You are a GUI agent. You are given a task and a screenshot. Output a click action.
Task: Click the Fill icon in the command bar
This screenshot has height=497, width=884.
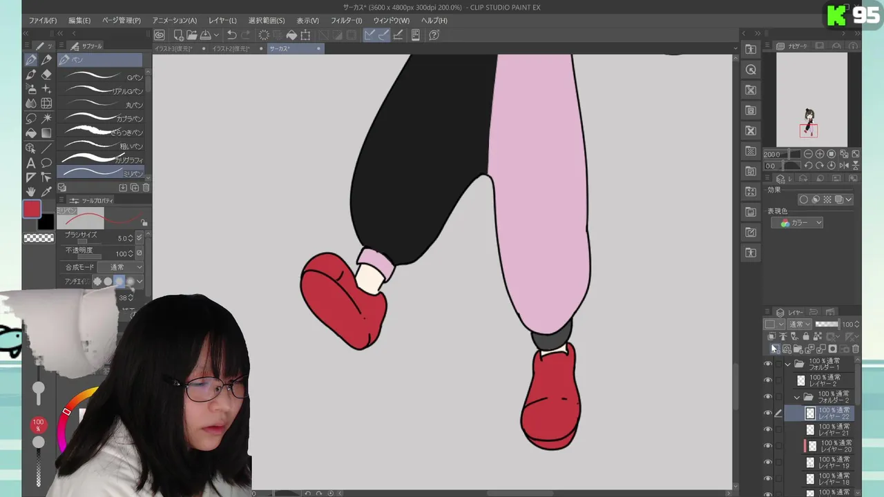coord(291,35)
